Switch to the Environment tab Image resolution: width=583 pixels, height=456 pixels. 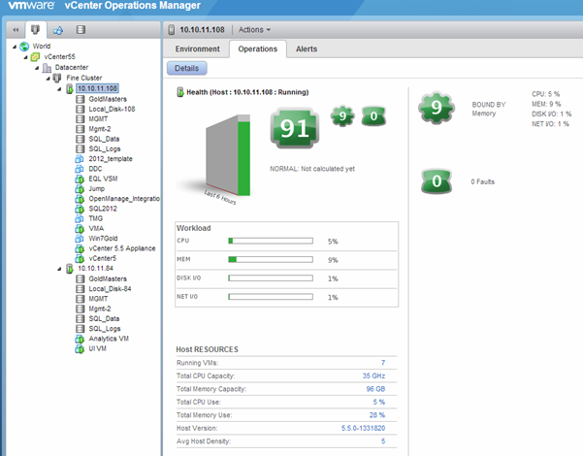197,49
